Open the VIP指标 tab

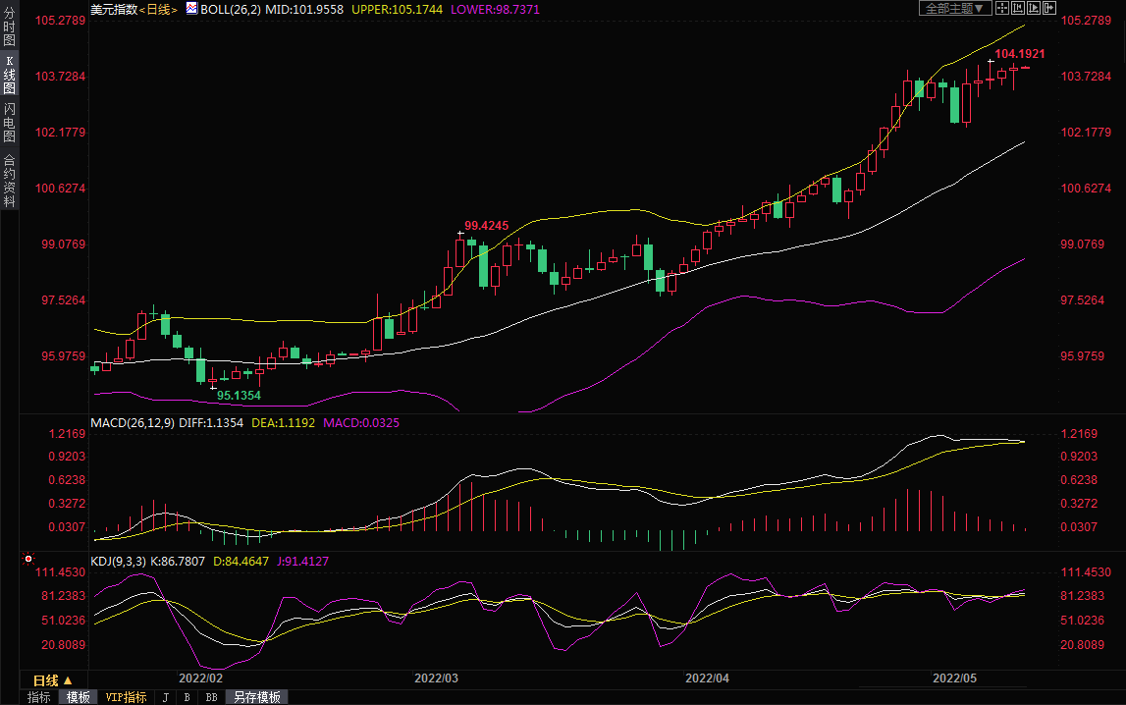click(126, 697)
